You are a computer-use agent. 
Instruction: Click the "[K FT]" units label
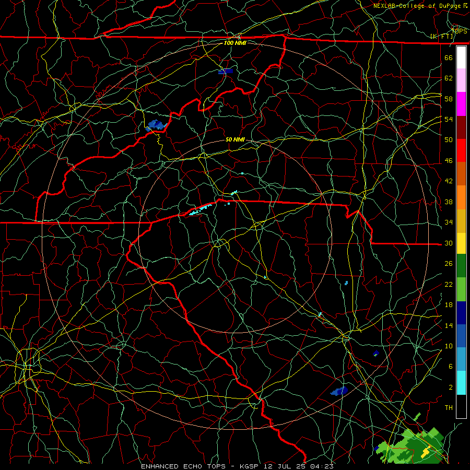tap(441, 37)
